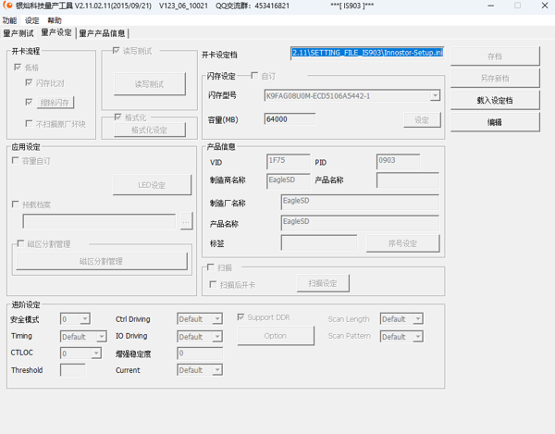Enable the 扫描后开卡 checkbox
Viewport: 555px width, 434px height.
(x=214, y=285)
